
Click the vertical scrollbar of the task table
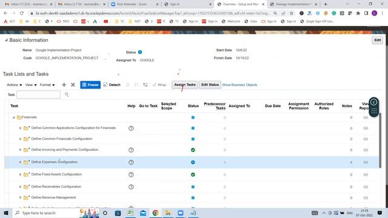pyautogui.click(x=380, y=140)
